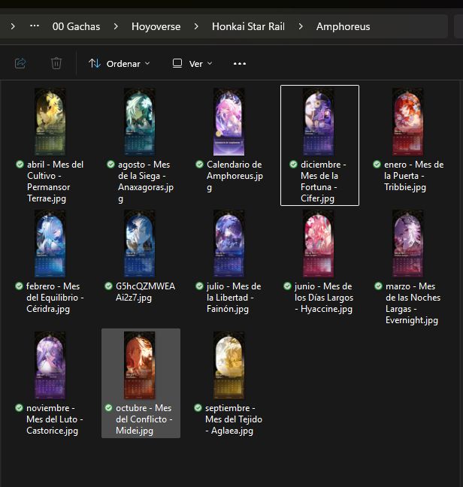Click the file name 'enero - Mes de la Puerta - Tribbie.jpg'

click(413, 176)
